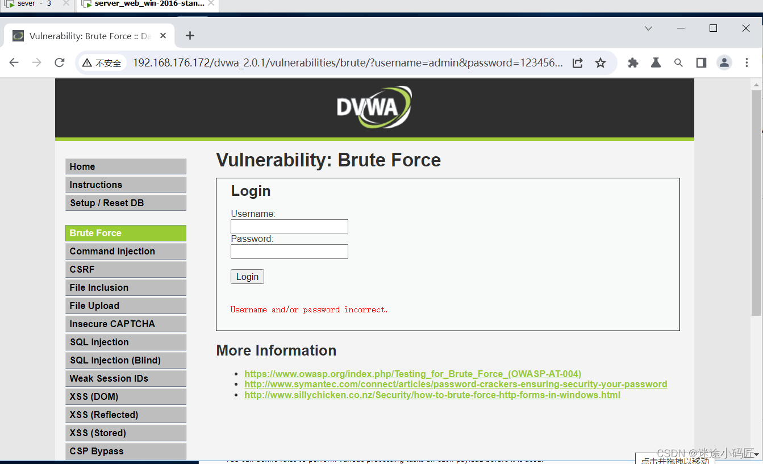Open the profile avatar menu
The image size is (763, 464).
724,63
